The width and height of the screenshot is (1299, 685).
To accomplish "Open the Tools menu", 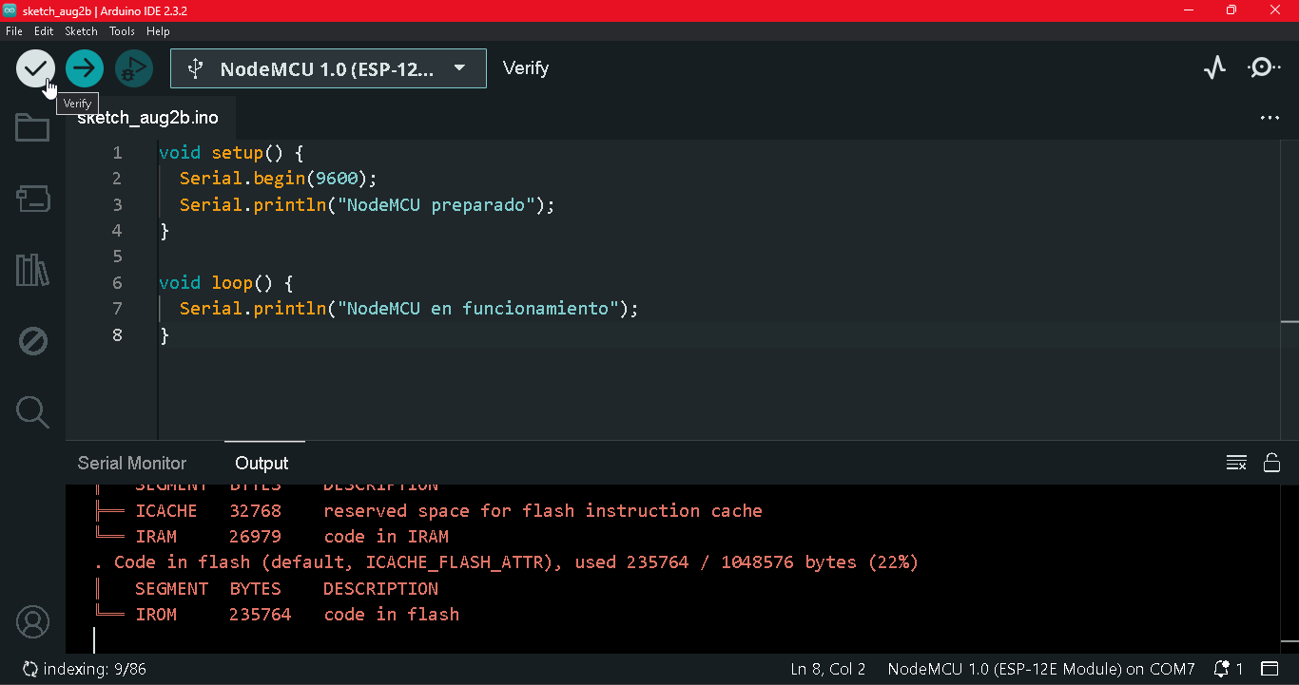I will pyautogui.click(x=122, y=31).
